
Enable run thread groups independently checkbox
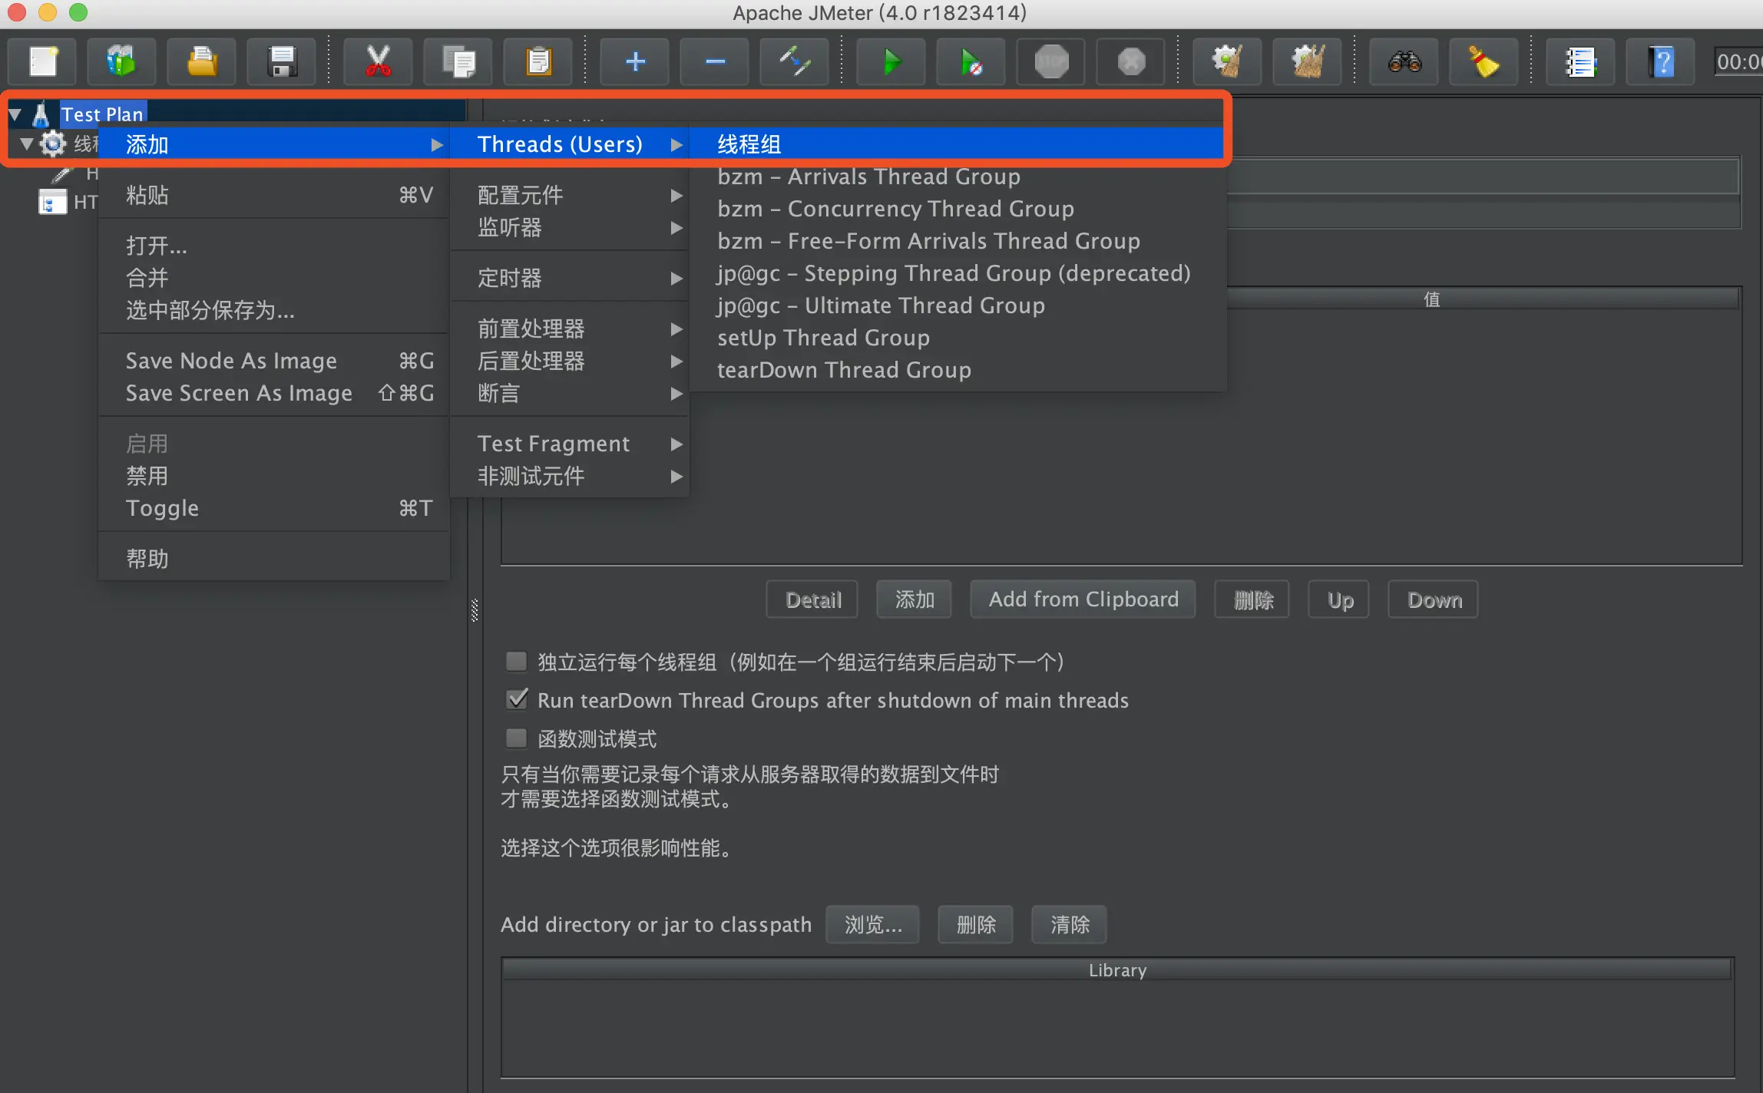tap(517, 662)
